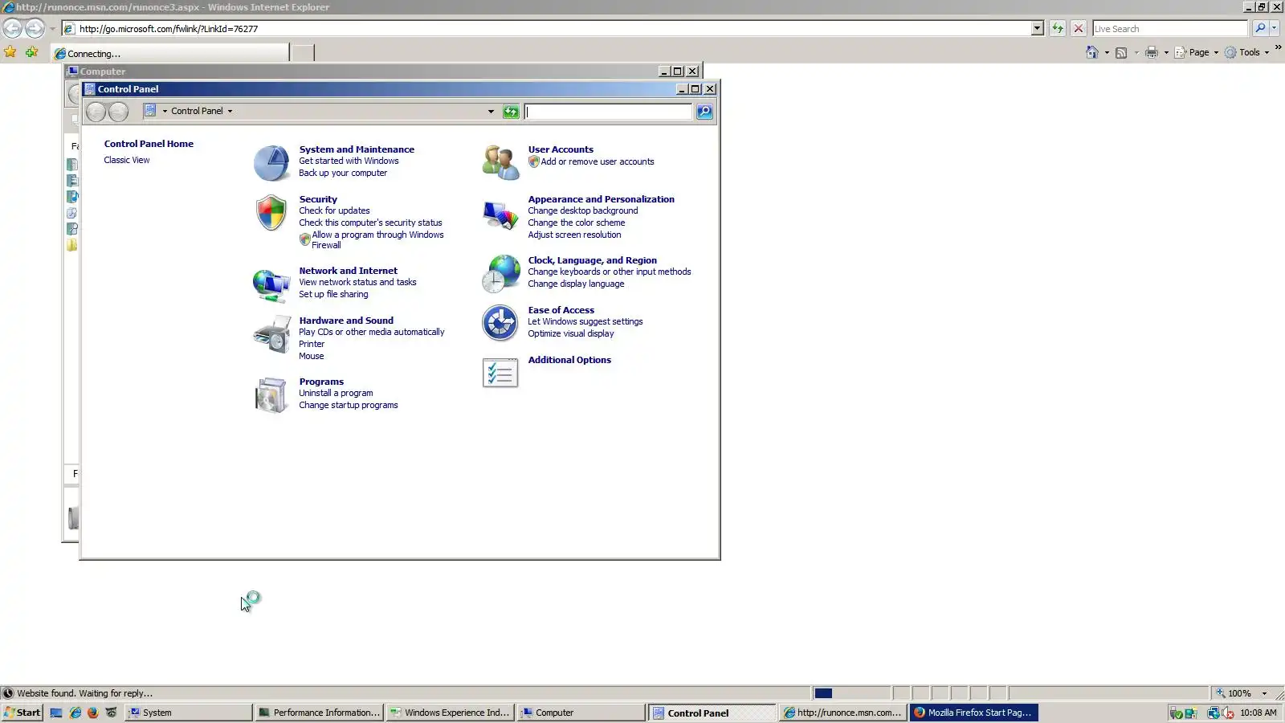The height and width of the screenshot is (723, 1285).
Task: Open the System and Maintenance category icon
Action: coord(271,164)
